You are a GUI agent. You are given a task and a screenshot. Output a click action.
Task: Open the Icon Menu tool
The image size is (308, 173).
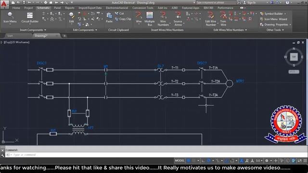pos(10,17)
